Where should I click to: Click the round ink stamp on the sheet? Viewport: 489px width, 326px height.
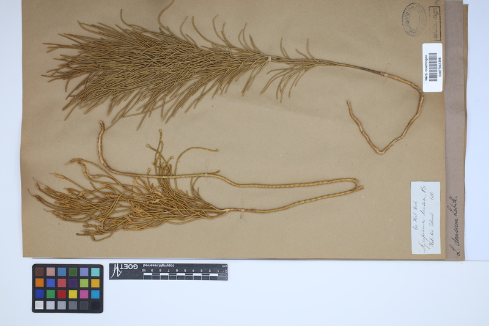click(x=413, y=19)
